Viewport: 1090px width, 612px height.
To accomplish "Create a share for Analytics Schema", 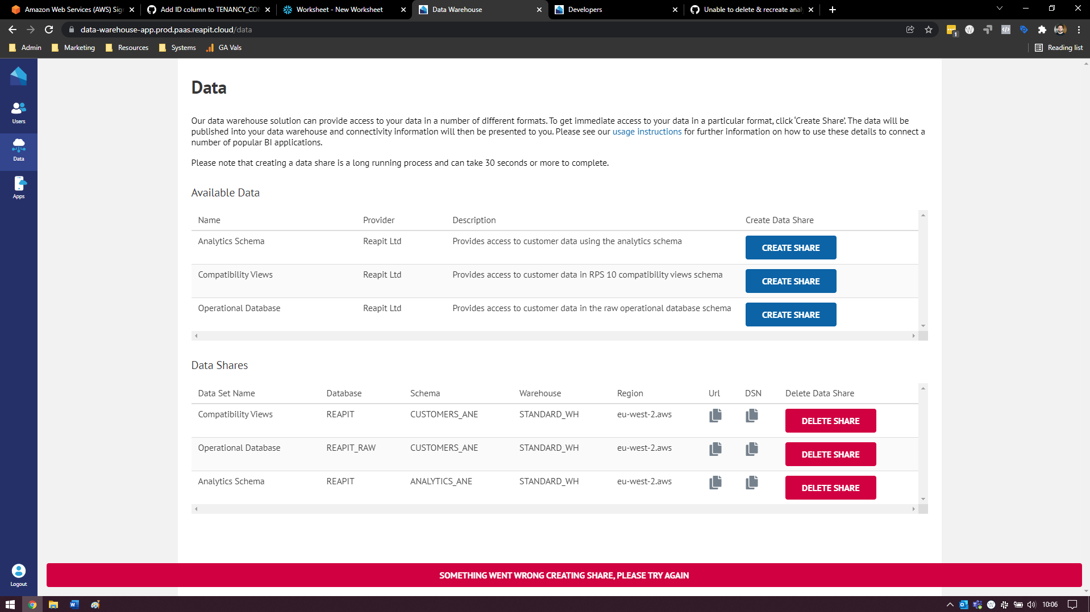I will 791,248.
